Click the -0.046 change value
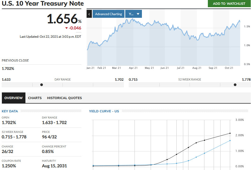Viewport: 251px width, 170px height. point(75,28)
